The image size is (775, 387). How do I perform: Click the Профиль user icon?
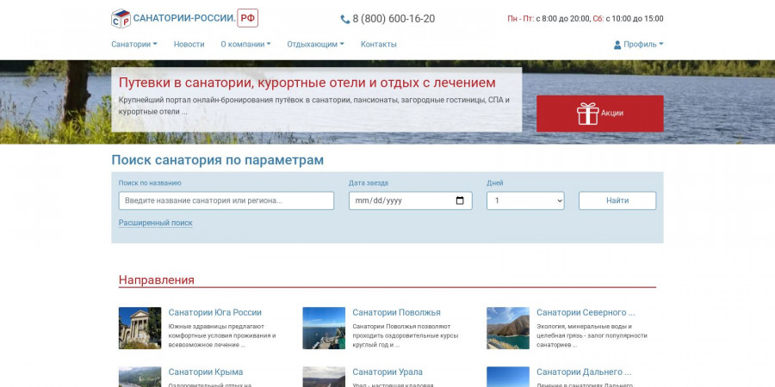617,45
